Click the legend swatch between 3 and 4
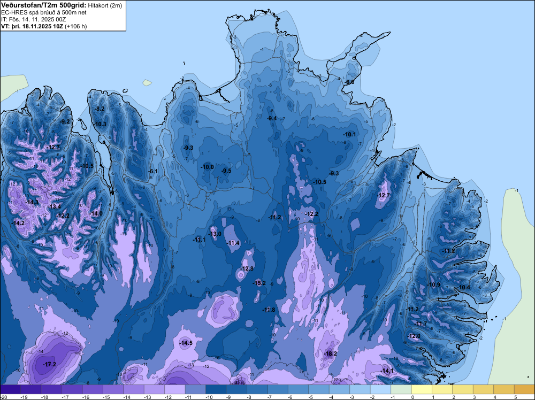The image size is (535, 400). point(484,389)
